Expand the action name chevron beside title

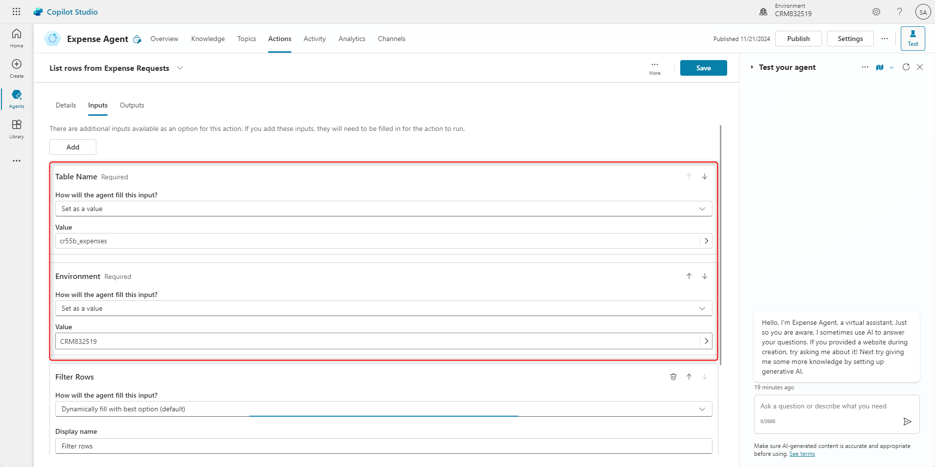180,68
